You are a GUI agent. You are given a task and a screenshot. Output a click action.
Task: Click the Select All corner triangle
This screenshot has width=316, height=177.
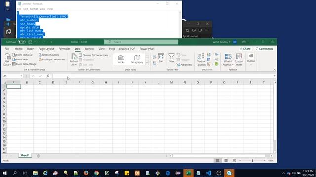4,82
